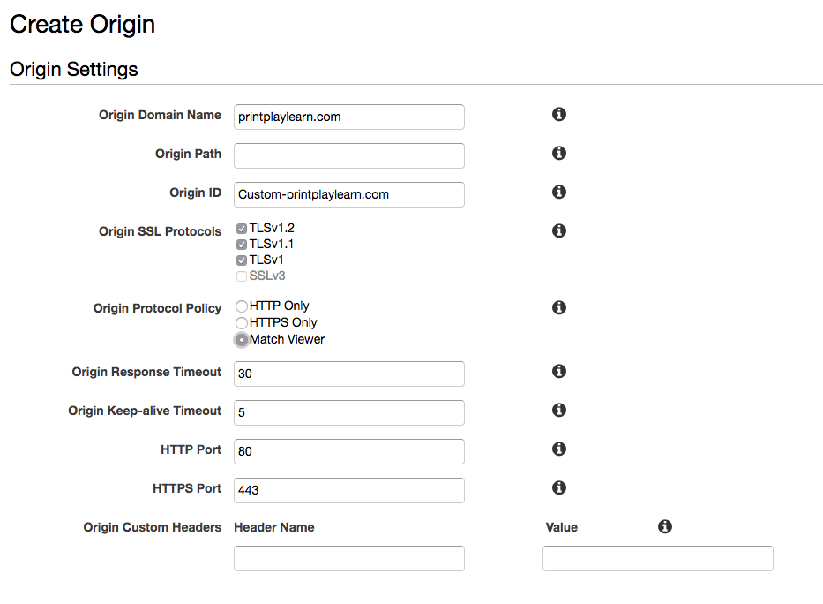Screen dimensions: 823x604
Task: Focus the custom header Value field
Action: pos(658,558)
